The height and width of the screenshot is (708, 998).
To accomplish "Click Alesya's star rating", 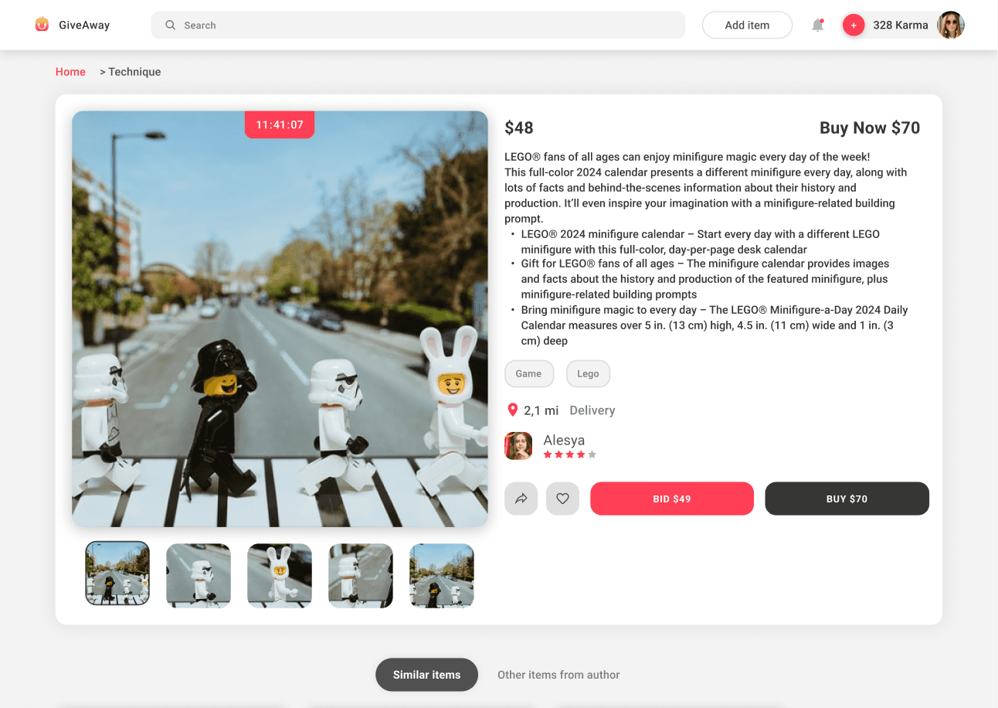I will pyautogui.click(x=570, y=454).
